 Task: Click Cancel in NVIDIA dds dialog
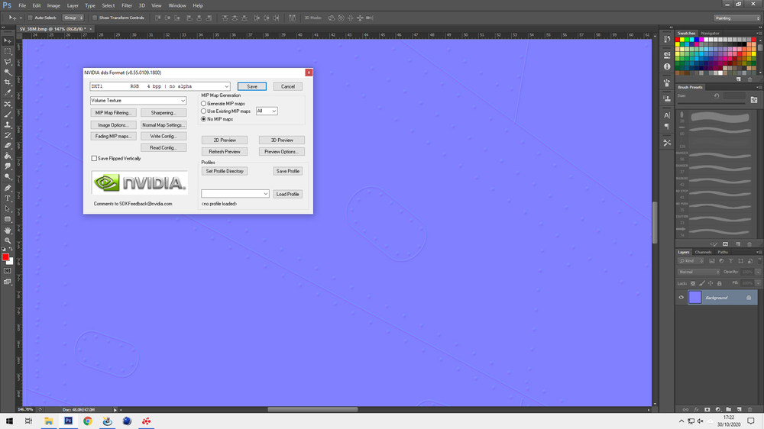coord(287,86)
